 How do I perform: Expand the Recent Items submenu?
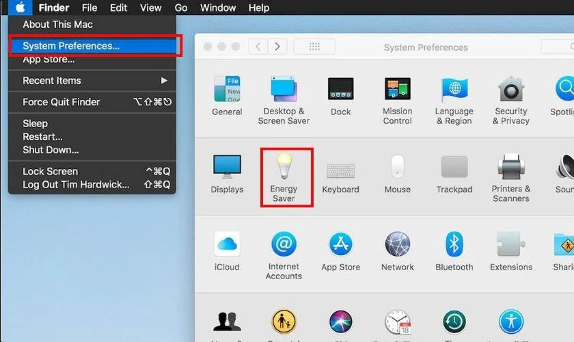(x=92, y=81)
